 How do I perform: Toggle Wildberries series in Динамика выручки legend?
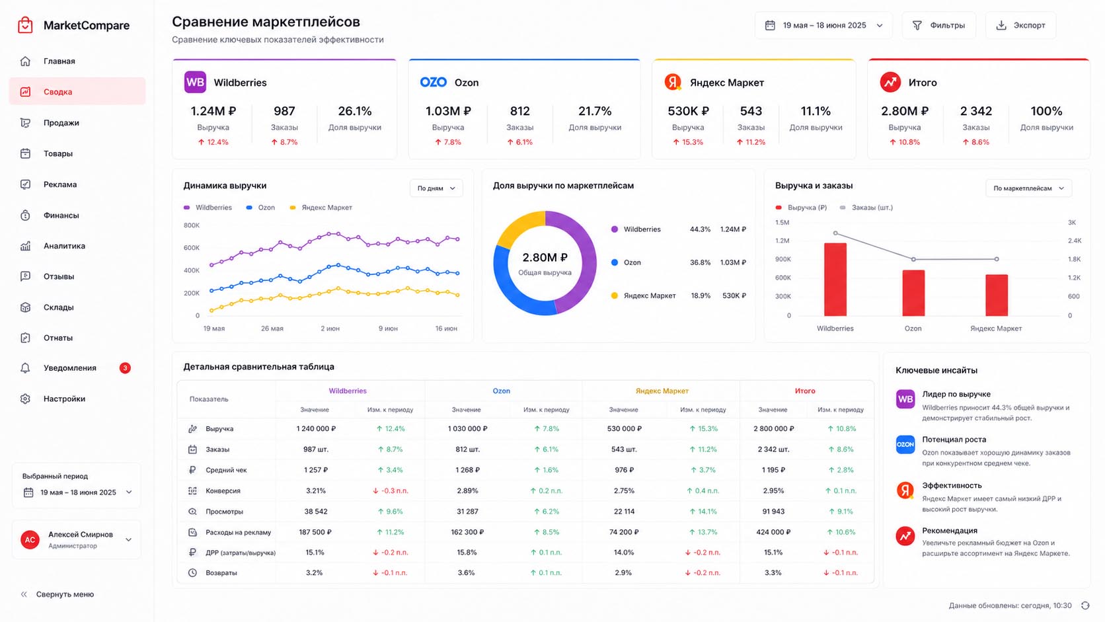208,208
